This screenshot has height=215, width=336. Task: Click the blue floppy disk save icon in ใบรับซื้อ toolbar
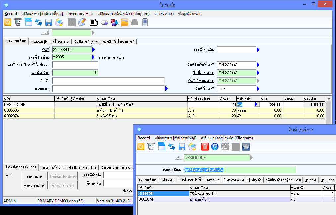tap(49, 22)
